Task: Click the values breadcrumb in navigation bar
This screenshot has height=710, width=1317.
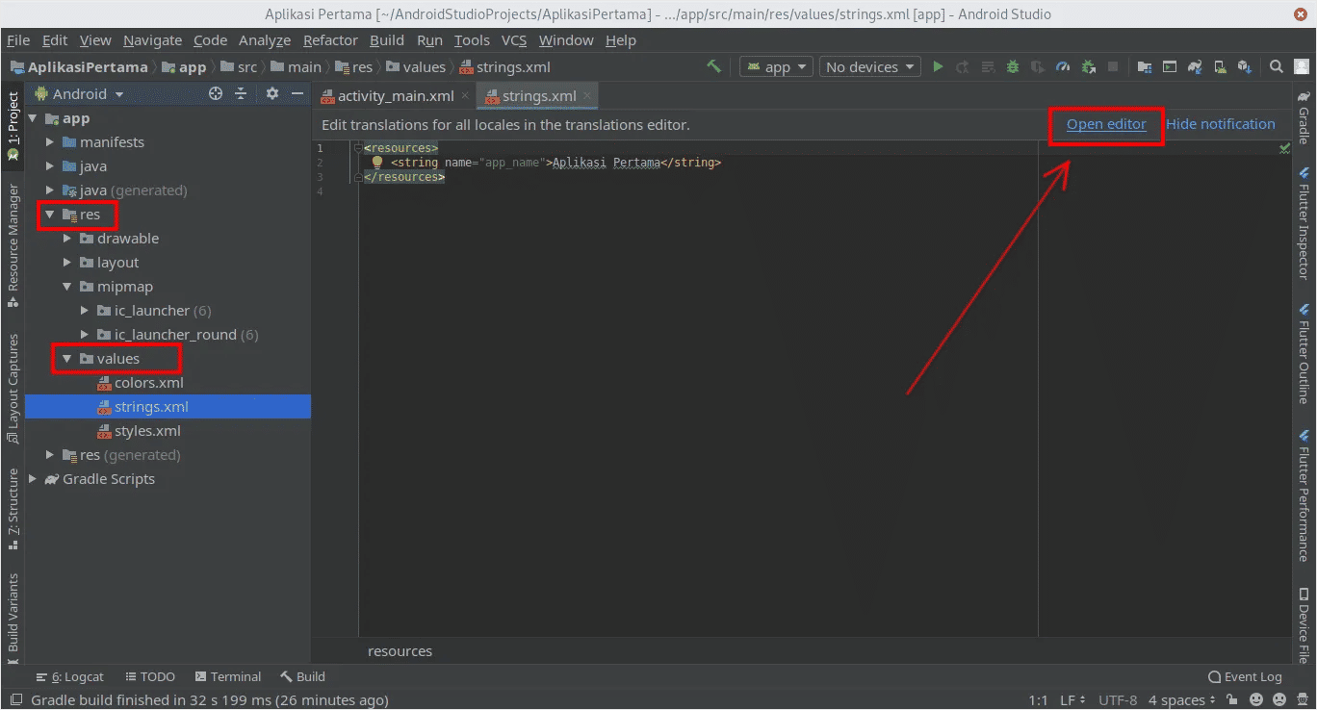Action: click(416, 67)
